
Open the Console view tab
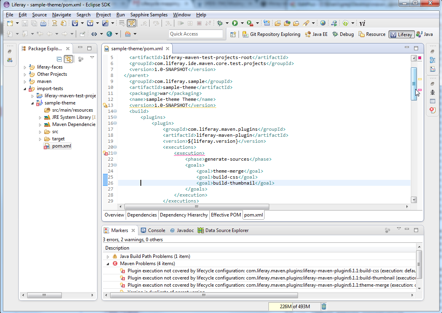coord(153,230)
